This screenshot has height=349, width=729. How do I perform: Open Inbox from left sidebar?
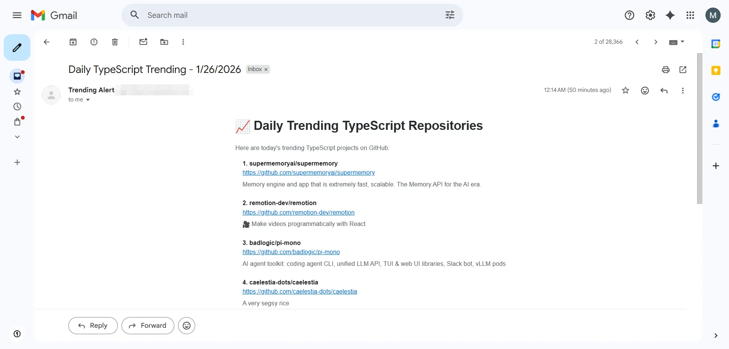pyautogui.click(x=17, y=76)
